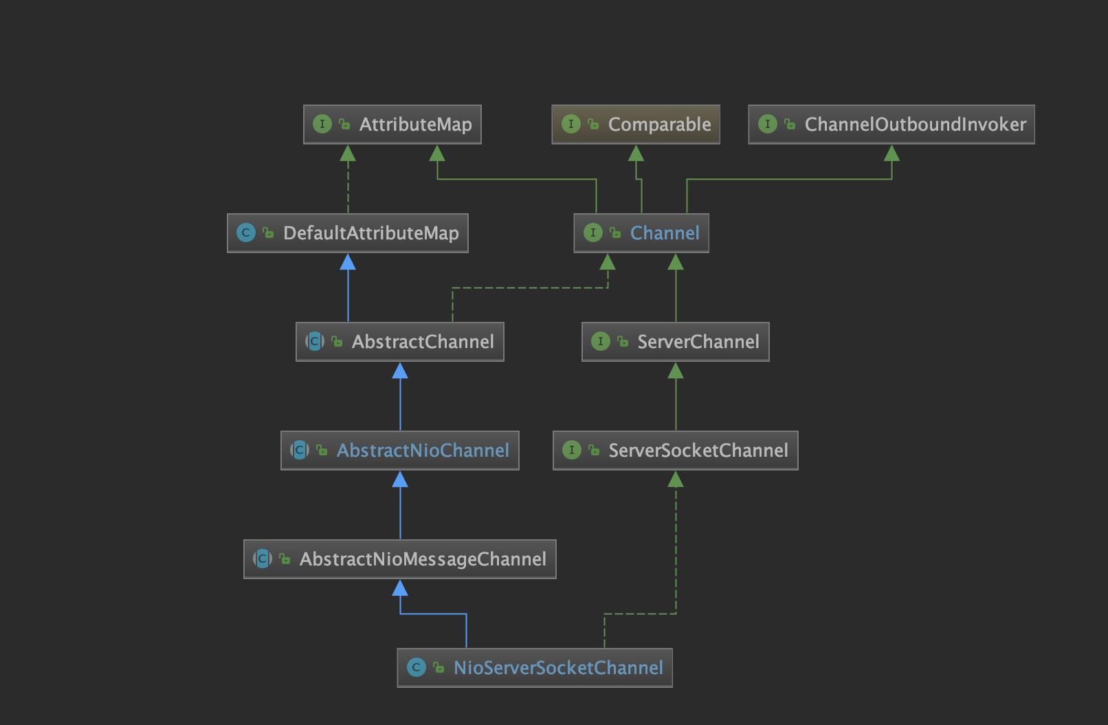Select the NioServerSocketChannel label text

point(558,668)
